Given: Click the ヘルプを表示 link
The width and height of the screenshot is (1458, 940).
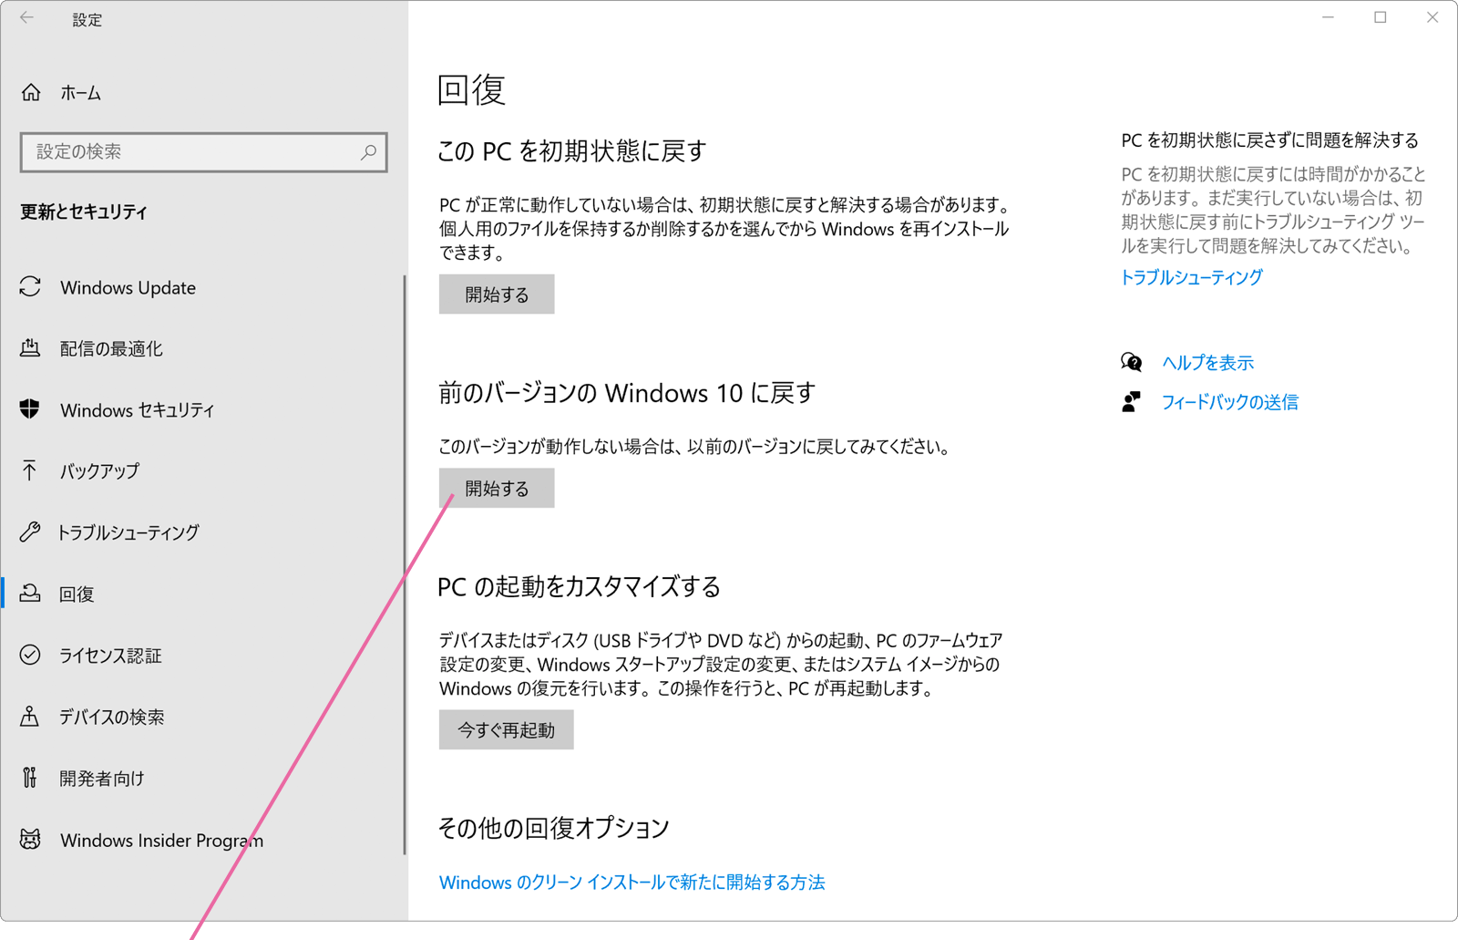Looking at the screenshot, I should click(x=1207, y=363).
